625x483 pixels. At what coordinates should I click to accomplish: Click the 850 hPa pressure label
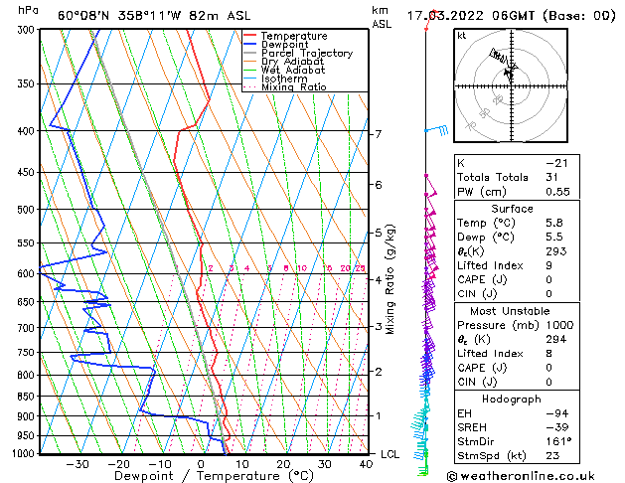(x=28, y=397)
